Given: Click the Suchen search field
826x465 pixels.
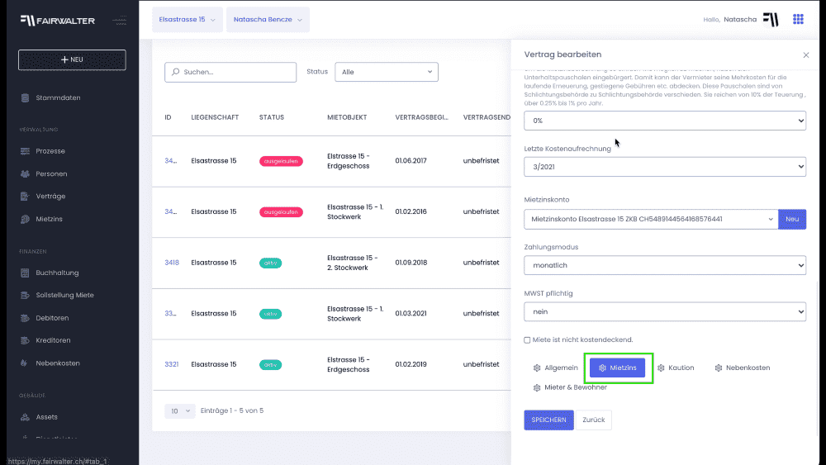Looking at the screenshot, I should click(230, 73).
